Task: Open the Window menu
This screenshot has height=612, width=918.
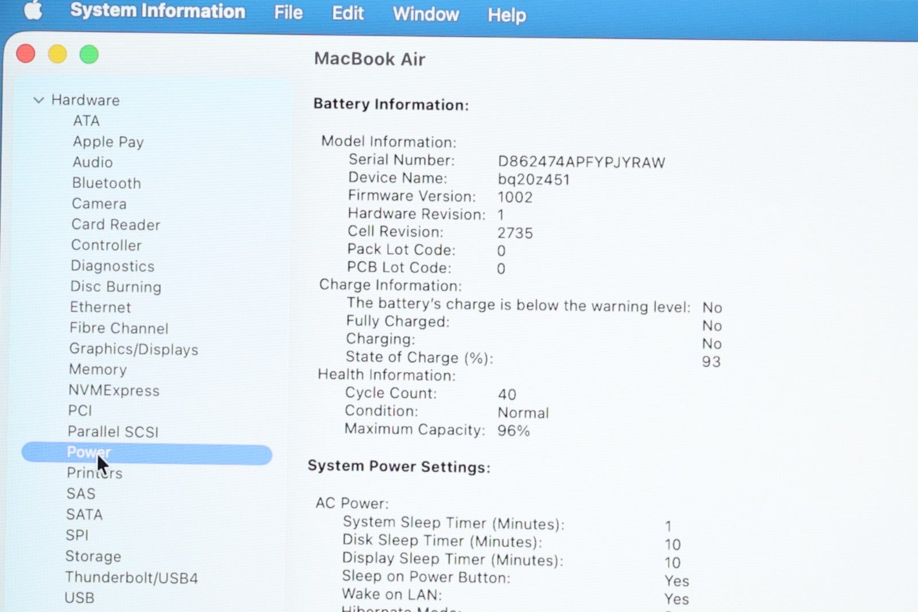Action: 426,14
